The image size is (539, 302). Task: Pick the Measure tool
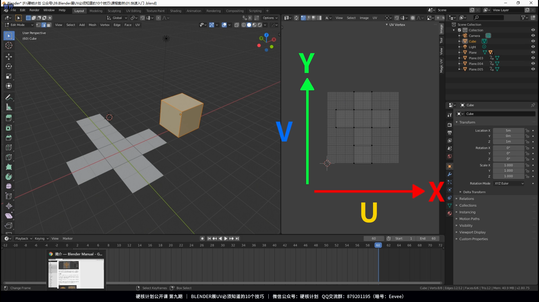9,107
